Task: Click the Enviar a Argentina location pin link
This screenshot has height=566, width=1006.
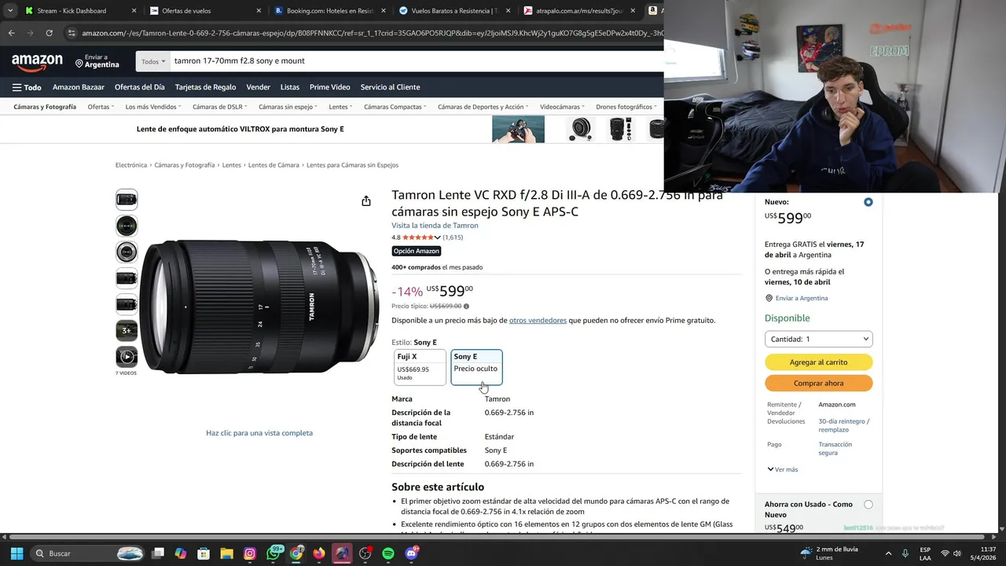Action: [x=796, y=298]
